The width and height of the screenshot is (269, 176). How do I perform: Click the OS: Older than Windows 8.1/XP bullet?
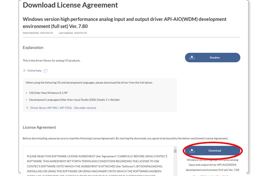[50, 92]
